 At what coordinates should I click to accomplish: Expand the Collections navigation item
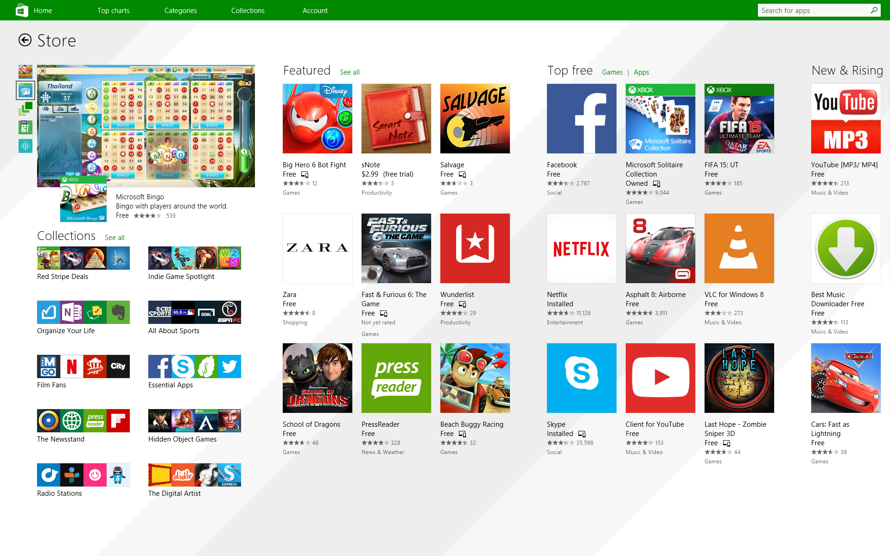pyautogui.click(x=248, y=10)
